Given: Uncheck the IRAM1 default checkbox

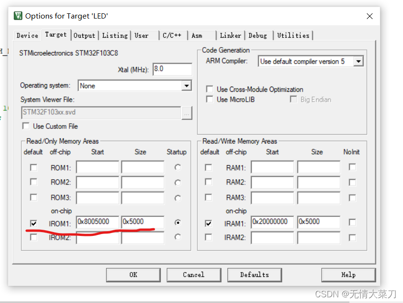Looking at the screenshot, I should tap(208, 223).
